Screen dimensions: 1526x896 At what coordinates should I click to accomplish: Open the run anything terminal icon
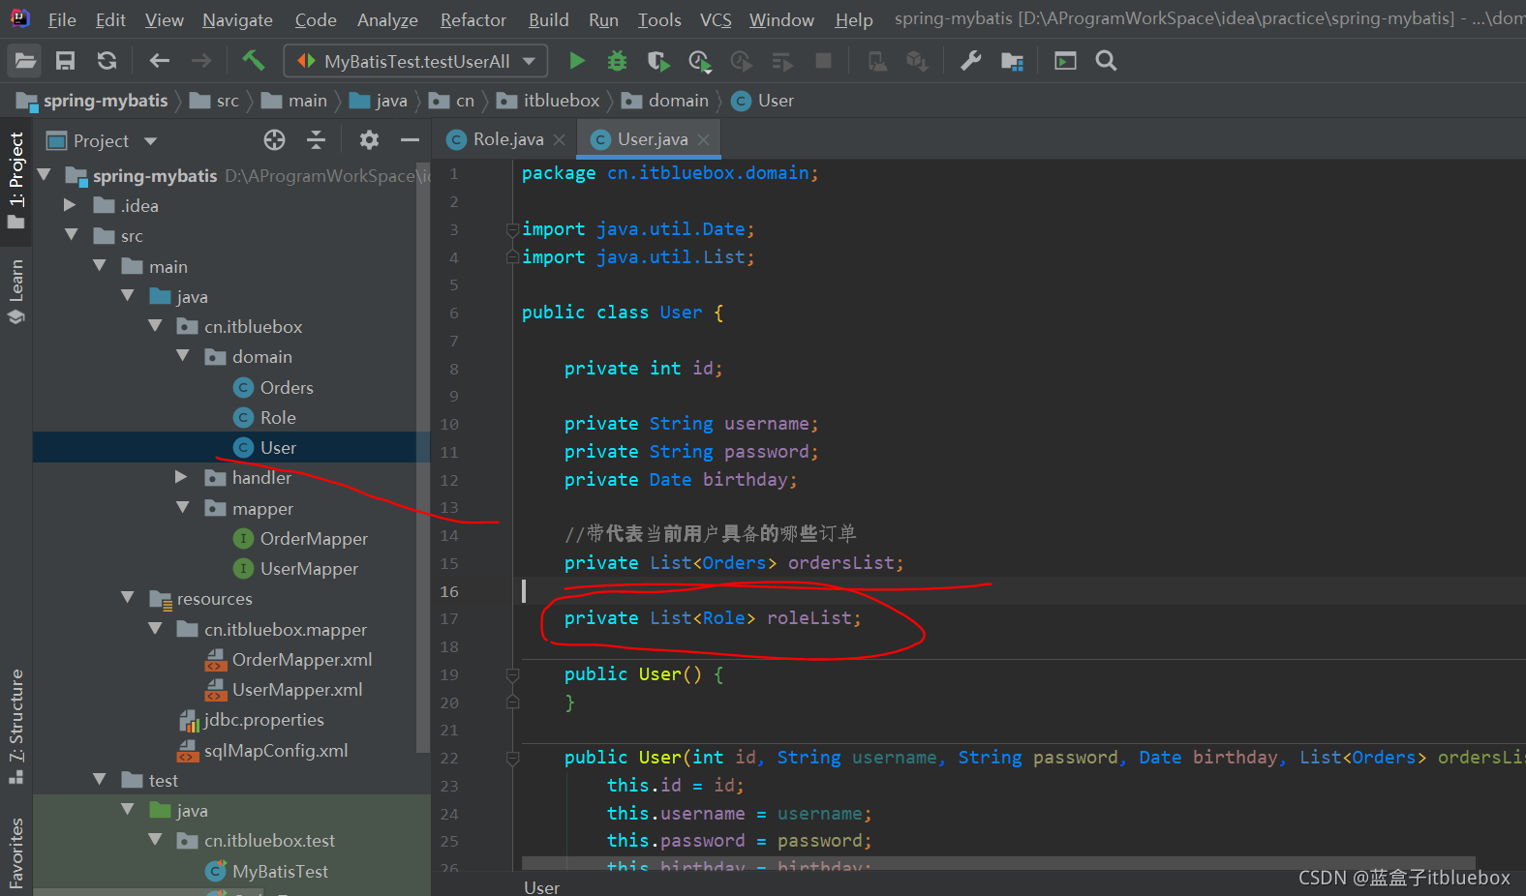[1065, 61]
